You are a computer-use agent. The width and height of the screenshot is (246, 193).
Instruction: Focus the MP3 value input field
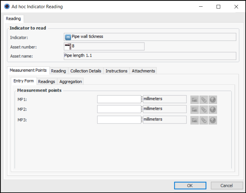119,120
